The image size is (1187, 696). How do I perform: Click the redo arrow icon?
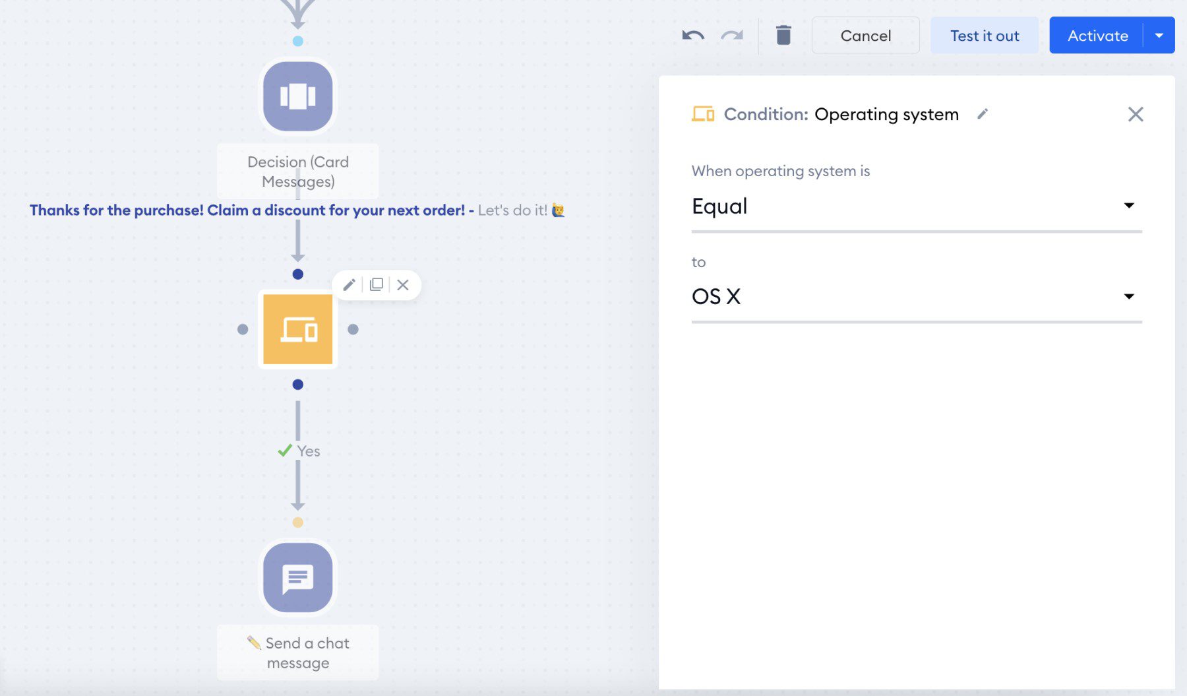(731, 36)
